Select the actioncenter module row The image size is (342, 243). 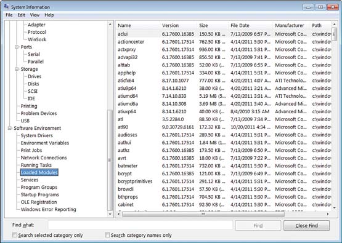(223, 42)
